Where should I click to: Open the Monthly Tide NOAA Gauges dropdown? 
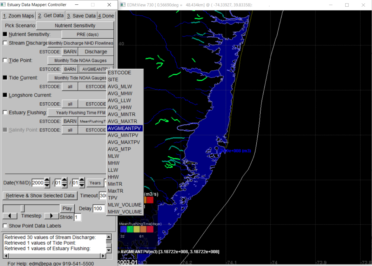coord(80,60)
